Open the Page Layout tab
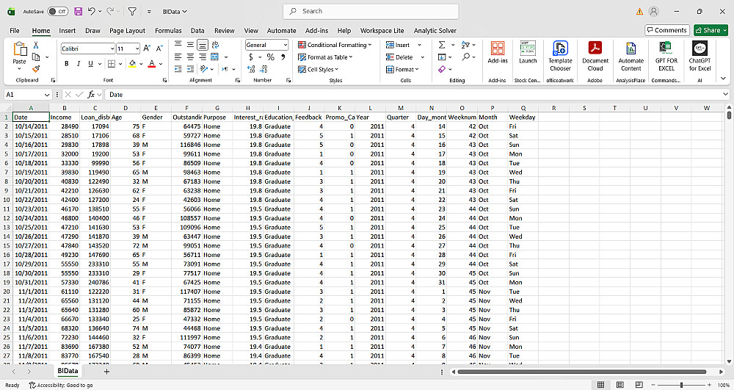The height and width of the screenshot is (390, 734). click(x=127, y=31)
